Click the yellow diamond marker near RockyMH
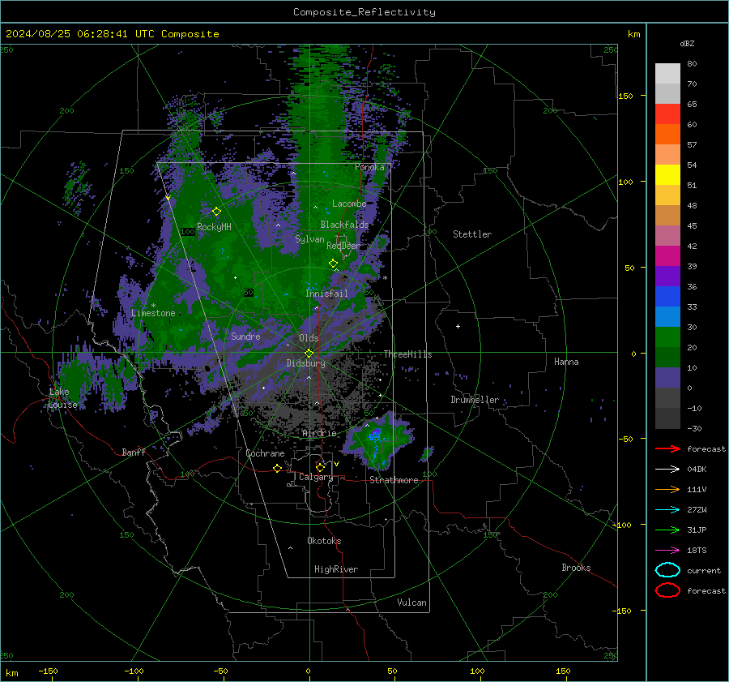The height and width of the screenshot is (682, 729). [x=216, y=212]
